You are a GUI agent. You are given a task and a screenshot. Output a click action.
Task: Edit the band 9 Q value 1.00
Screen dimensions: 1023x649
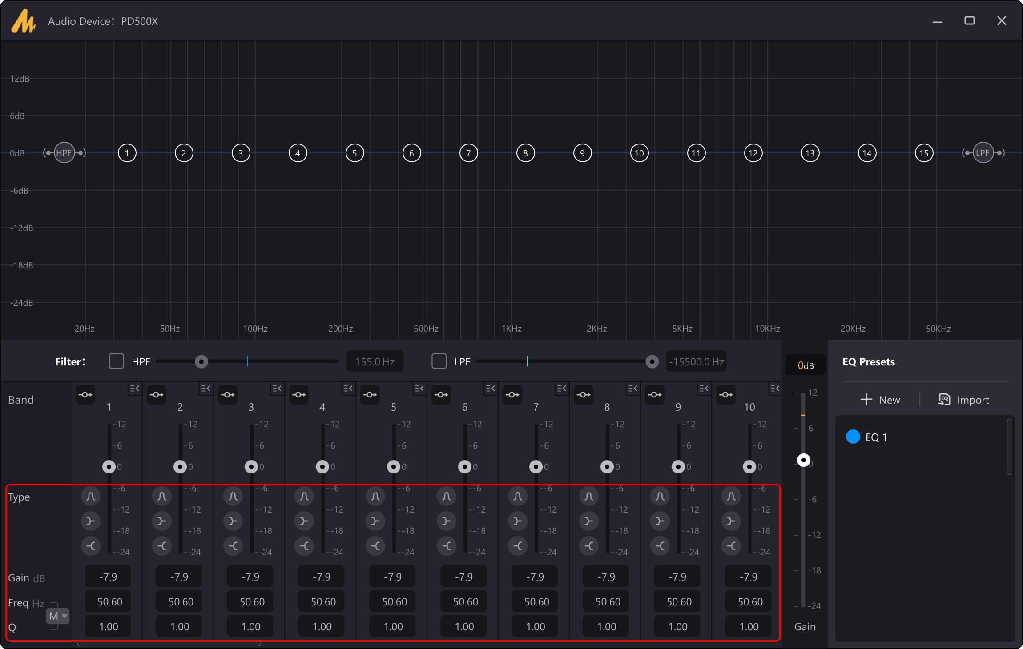(x=677, y=626)
